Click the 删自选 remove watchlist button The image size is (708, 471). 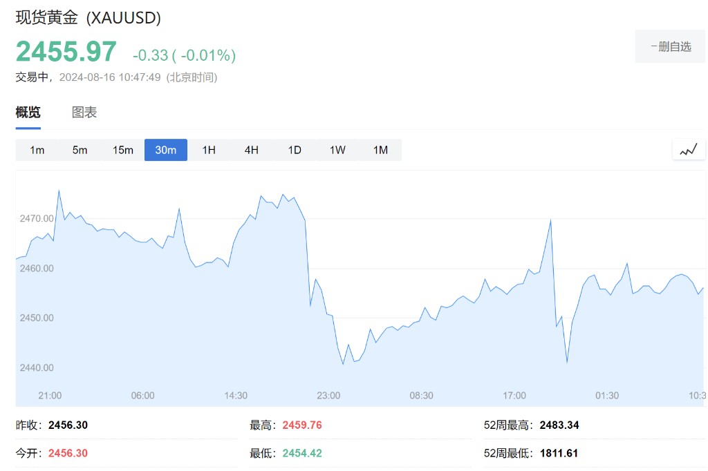pyautogui.click(x=670, y=47)
